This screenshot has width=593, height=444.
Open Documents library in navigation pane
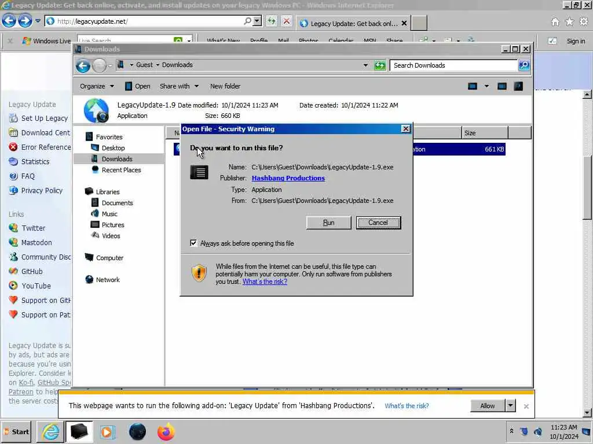117,203
